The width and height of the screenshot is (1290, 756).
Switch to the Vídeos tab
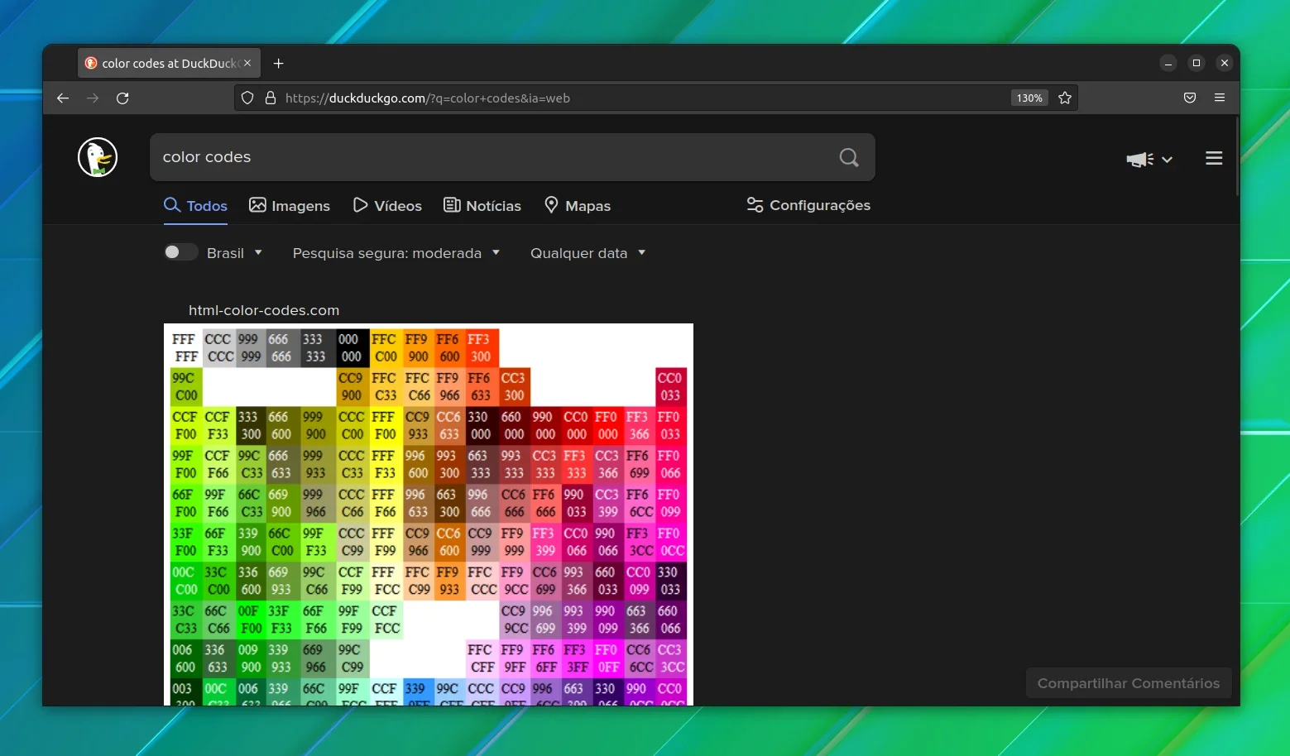click(x=387, y=205)
